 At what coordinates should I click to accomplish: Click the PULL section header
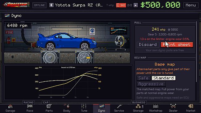(x=138, y=23)
